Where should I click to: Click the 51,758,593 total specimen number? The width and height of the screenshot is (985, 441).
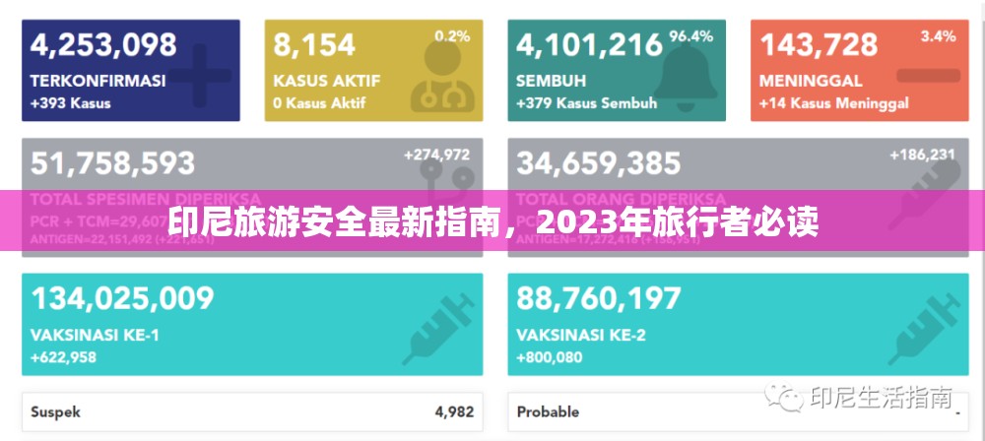point(112,163)
